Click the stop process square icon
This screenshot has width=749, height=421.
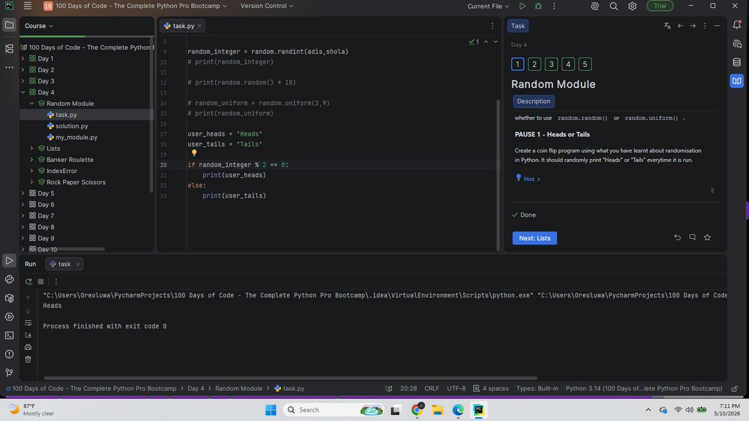[41, 281]
